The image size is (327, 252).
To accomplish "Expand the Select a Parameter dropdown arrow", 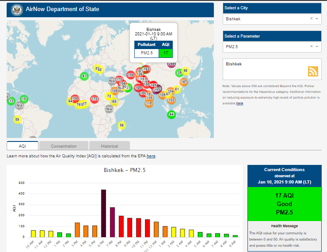I will (x=317, y=46).
